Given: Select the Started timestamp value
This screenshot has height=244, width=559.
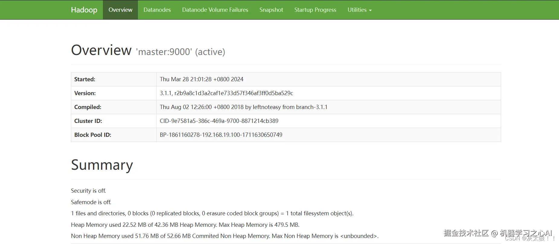Looking at the screenshot, I should pos(202,79).
